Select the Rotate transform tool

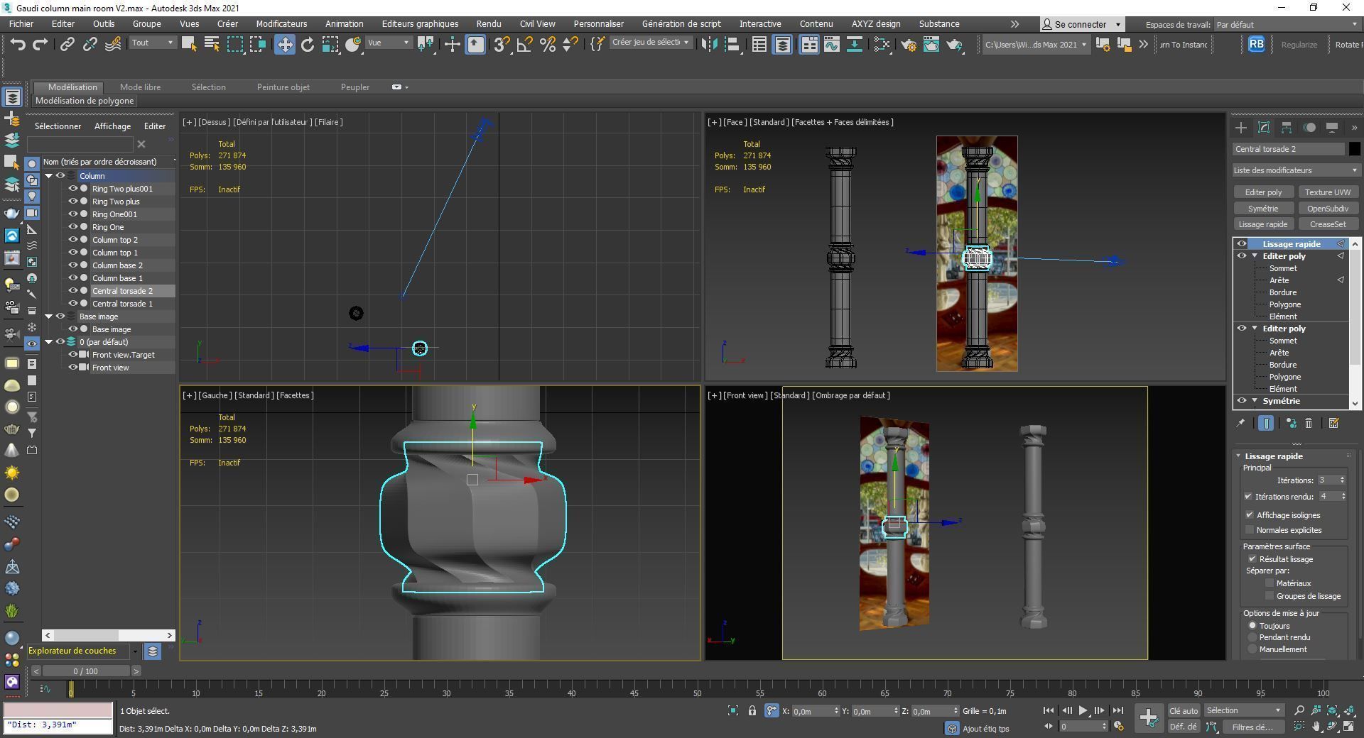307,45
